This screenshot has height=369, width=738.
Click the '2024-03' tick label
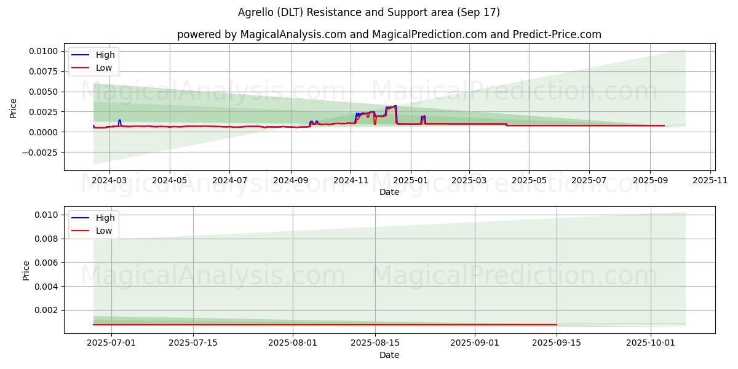(109, 180)
